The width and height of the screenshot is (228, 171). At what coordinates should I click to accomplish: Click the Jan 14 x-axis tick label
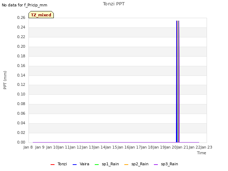pyautogui.click(x=99, y=147)
